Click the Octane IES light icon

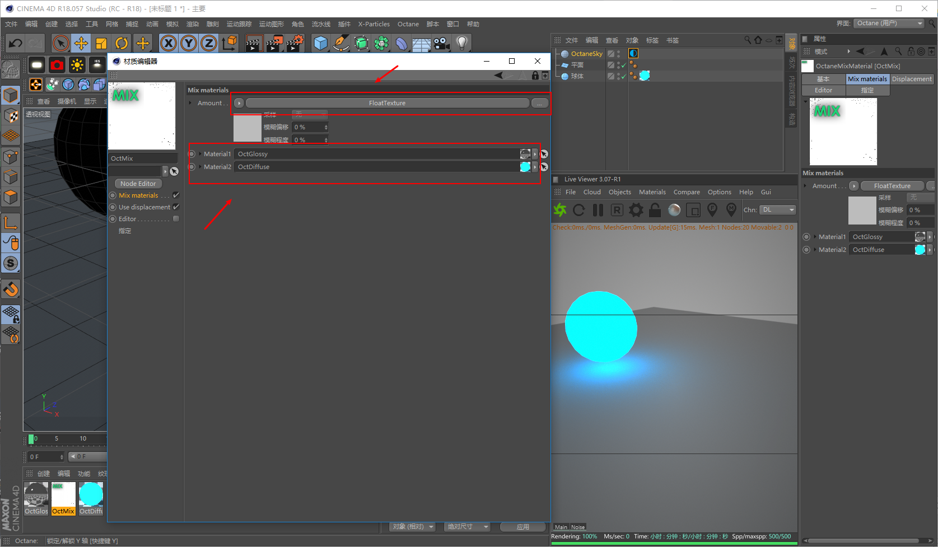97,66
